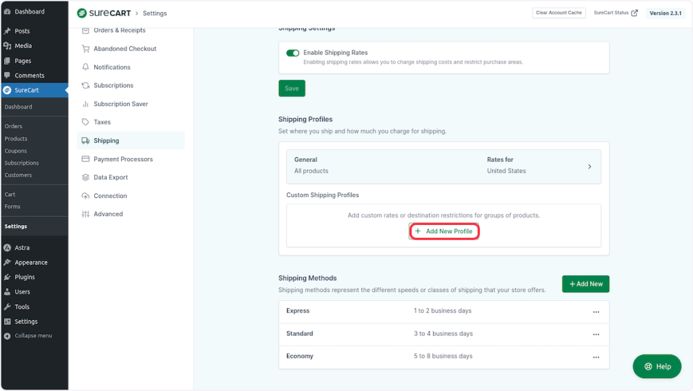Toggle the Enable Shipping Rates switch
Viewport: 693px width, 391px height.
pyautogui.click(x=292, y=53)
